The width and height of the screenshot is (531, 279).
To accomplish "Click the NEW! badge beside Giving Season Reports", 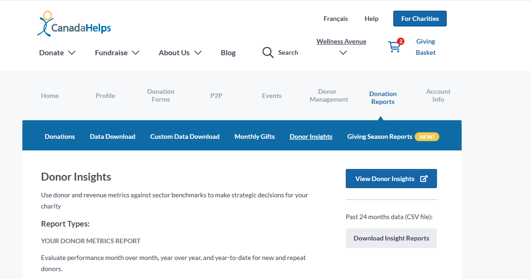I will click(427, 136).
